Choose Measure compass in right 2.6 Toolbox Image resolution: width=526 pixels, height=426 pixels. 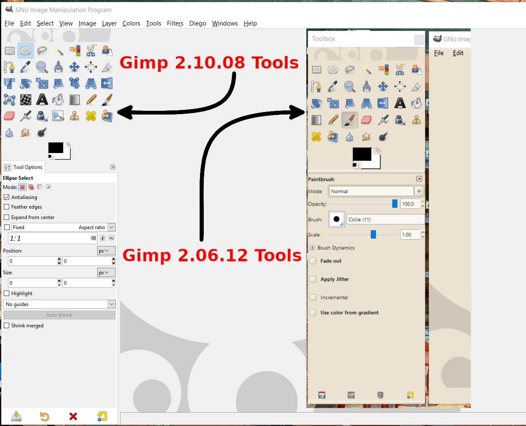point(367,87)
